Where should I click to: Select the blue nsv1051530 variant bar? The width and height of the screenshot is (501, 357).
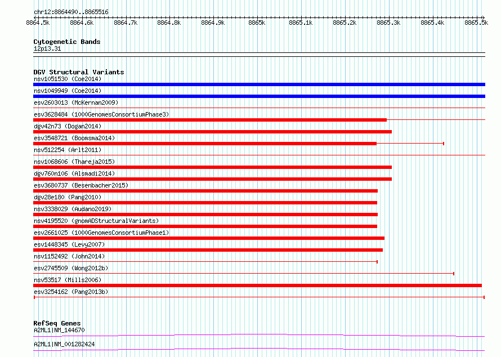click(x=259, y=84)
